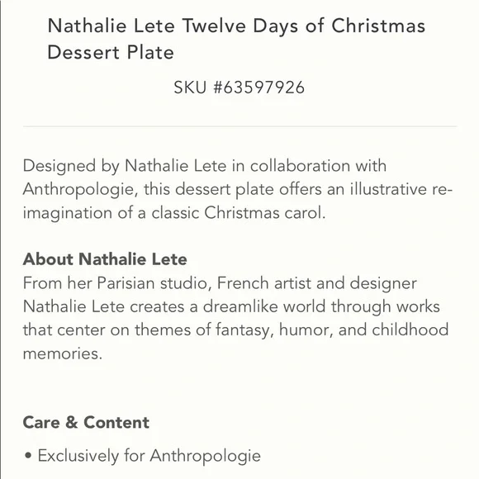The height and width of the screenshot is (479, 479).
Task: Click "French artist and designer" in the bio
Action: pyautogui.click(x=317, y=283)
